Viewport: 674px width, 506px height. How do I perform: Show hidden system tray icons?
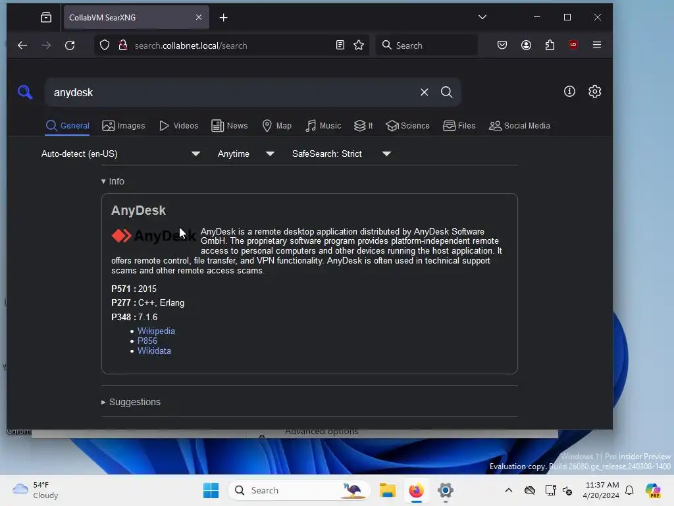(509, 490)
